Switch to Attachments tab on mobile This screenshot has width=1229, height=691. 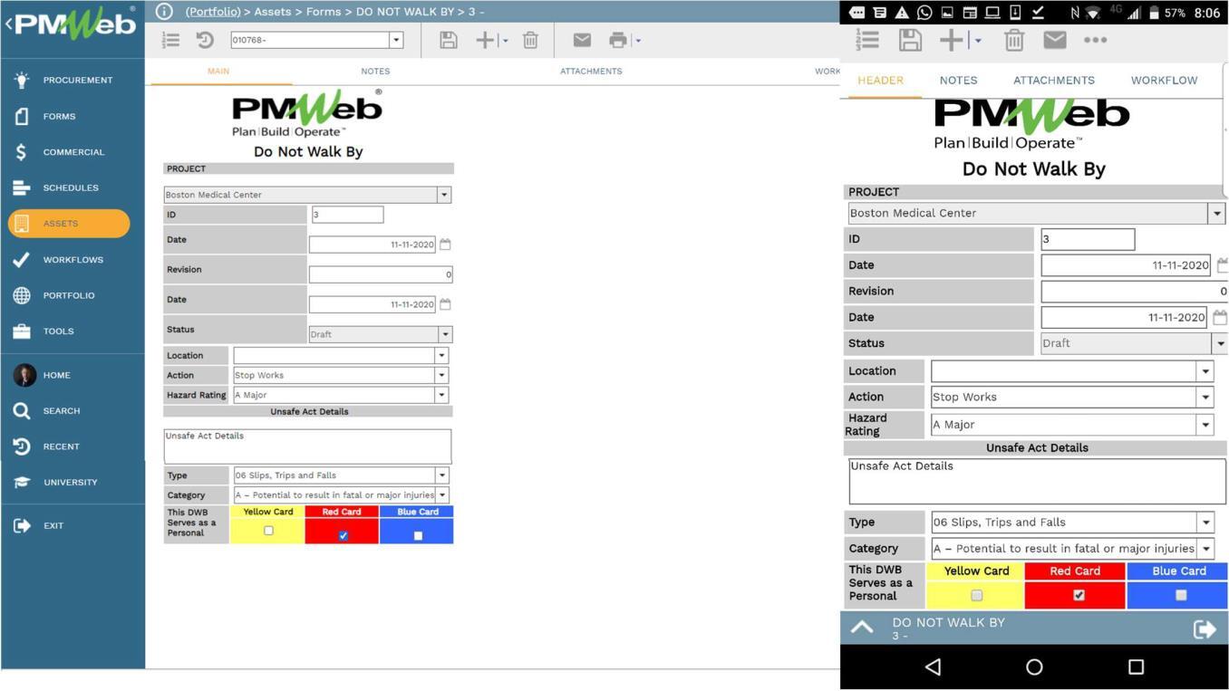(1054, 81)
